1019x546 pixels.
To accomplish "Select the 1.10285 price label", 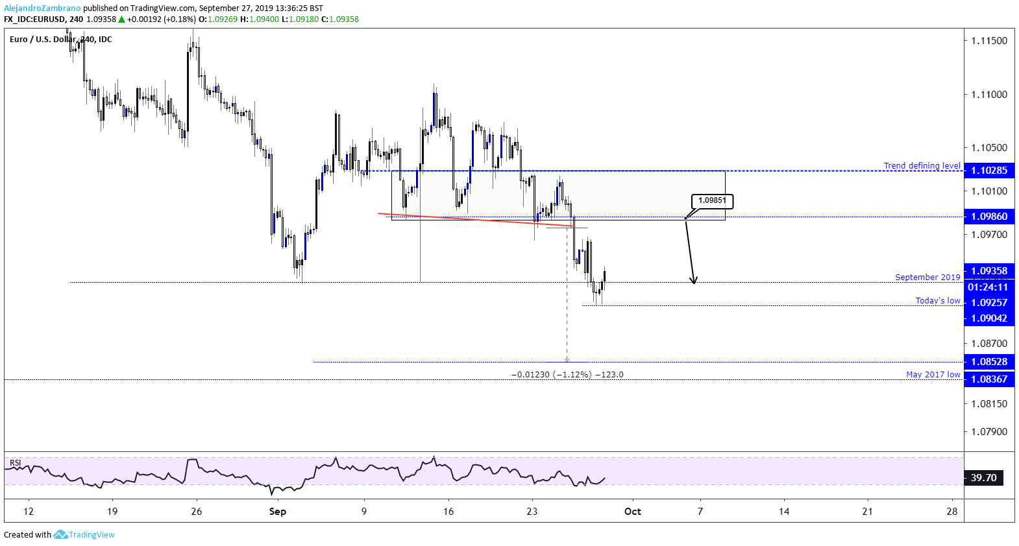I will (989, 171).
